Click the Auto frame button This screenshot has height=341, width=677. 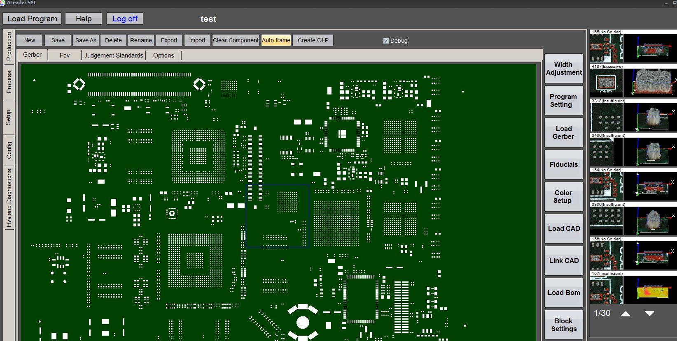(x=276, y=40)
